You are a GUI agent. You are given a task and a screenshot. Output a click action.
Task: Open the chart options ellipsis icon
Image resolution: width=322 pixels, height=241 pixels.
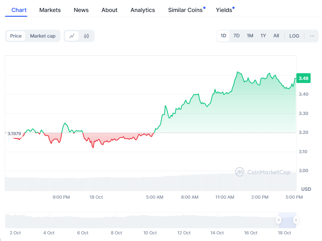pyautogui.click(x=312, y=36)
